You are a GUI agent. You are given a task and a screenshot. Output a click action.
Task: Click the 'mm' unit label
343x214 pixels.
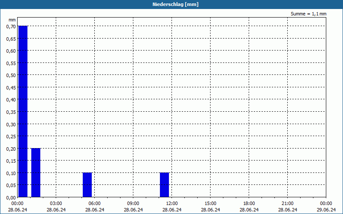[12, 20]
